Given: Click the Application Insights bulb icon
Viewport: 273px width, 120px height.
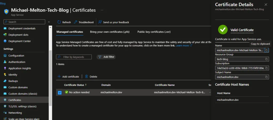Looking at the screenshot, I should tap(5, 68).
